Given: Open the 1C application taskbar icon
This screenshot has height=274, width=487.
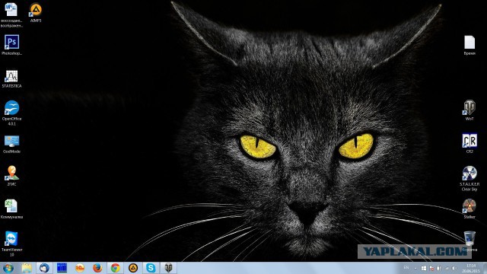Looking at the screenshot, I should 80,268.
